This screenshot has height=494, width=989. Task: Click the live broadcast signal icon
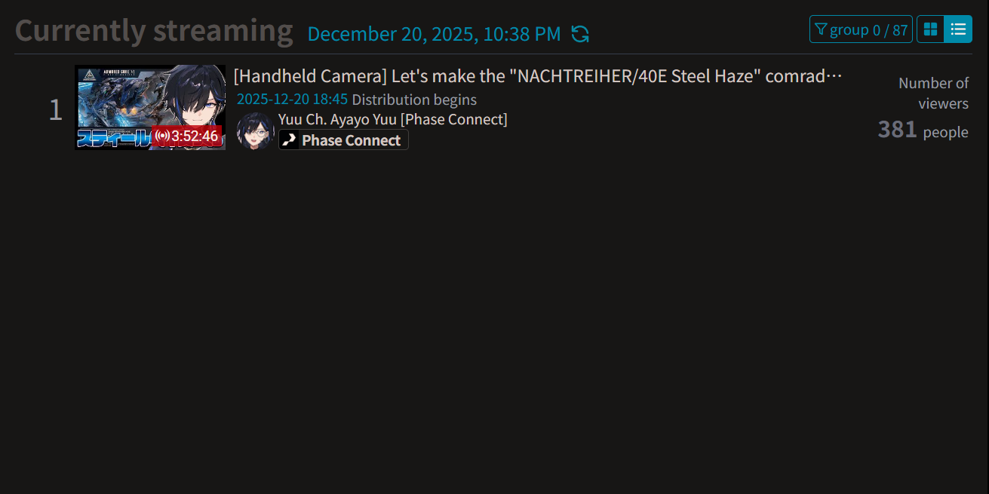pos(162,137)
